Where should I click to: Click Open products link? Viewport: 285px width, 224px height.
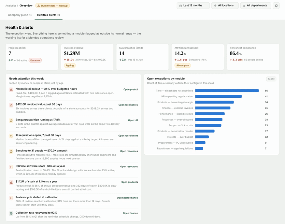pyautogui.click(x=130, y=182)
